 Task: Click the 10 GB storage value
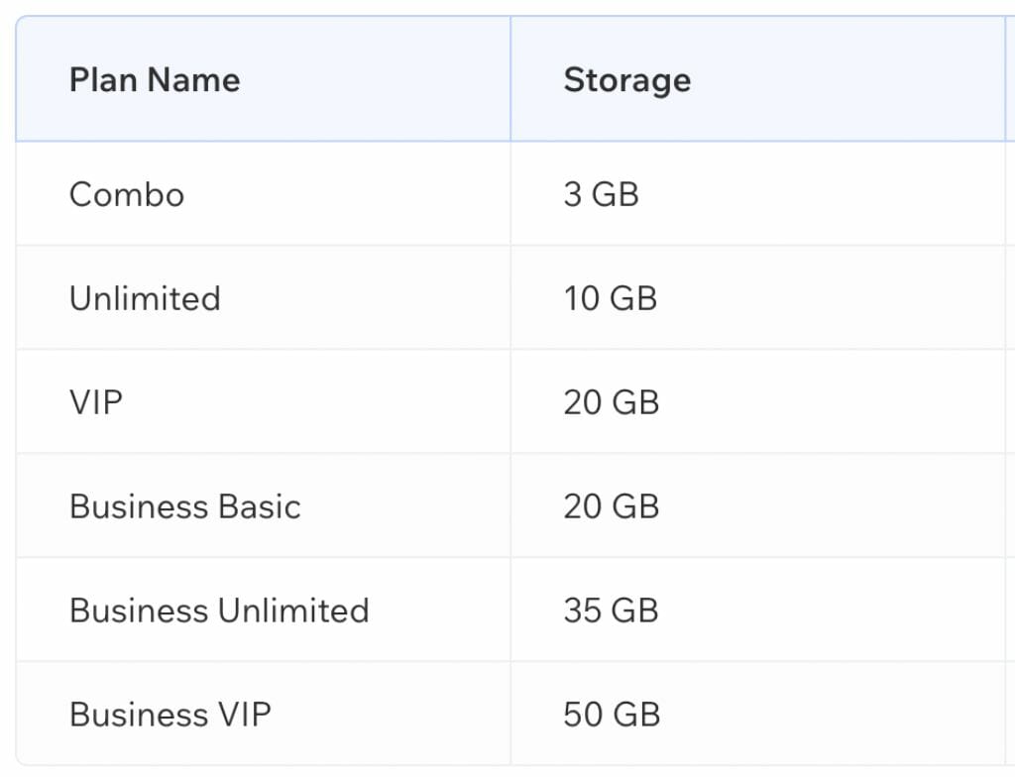click(610, 298)
